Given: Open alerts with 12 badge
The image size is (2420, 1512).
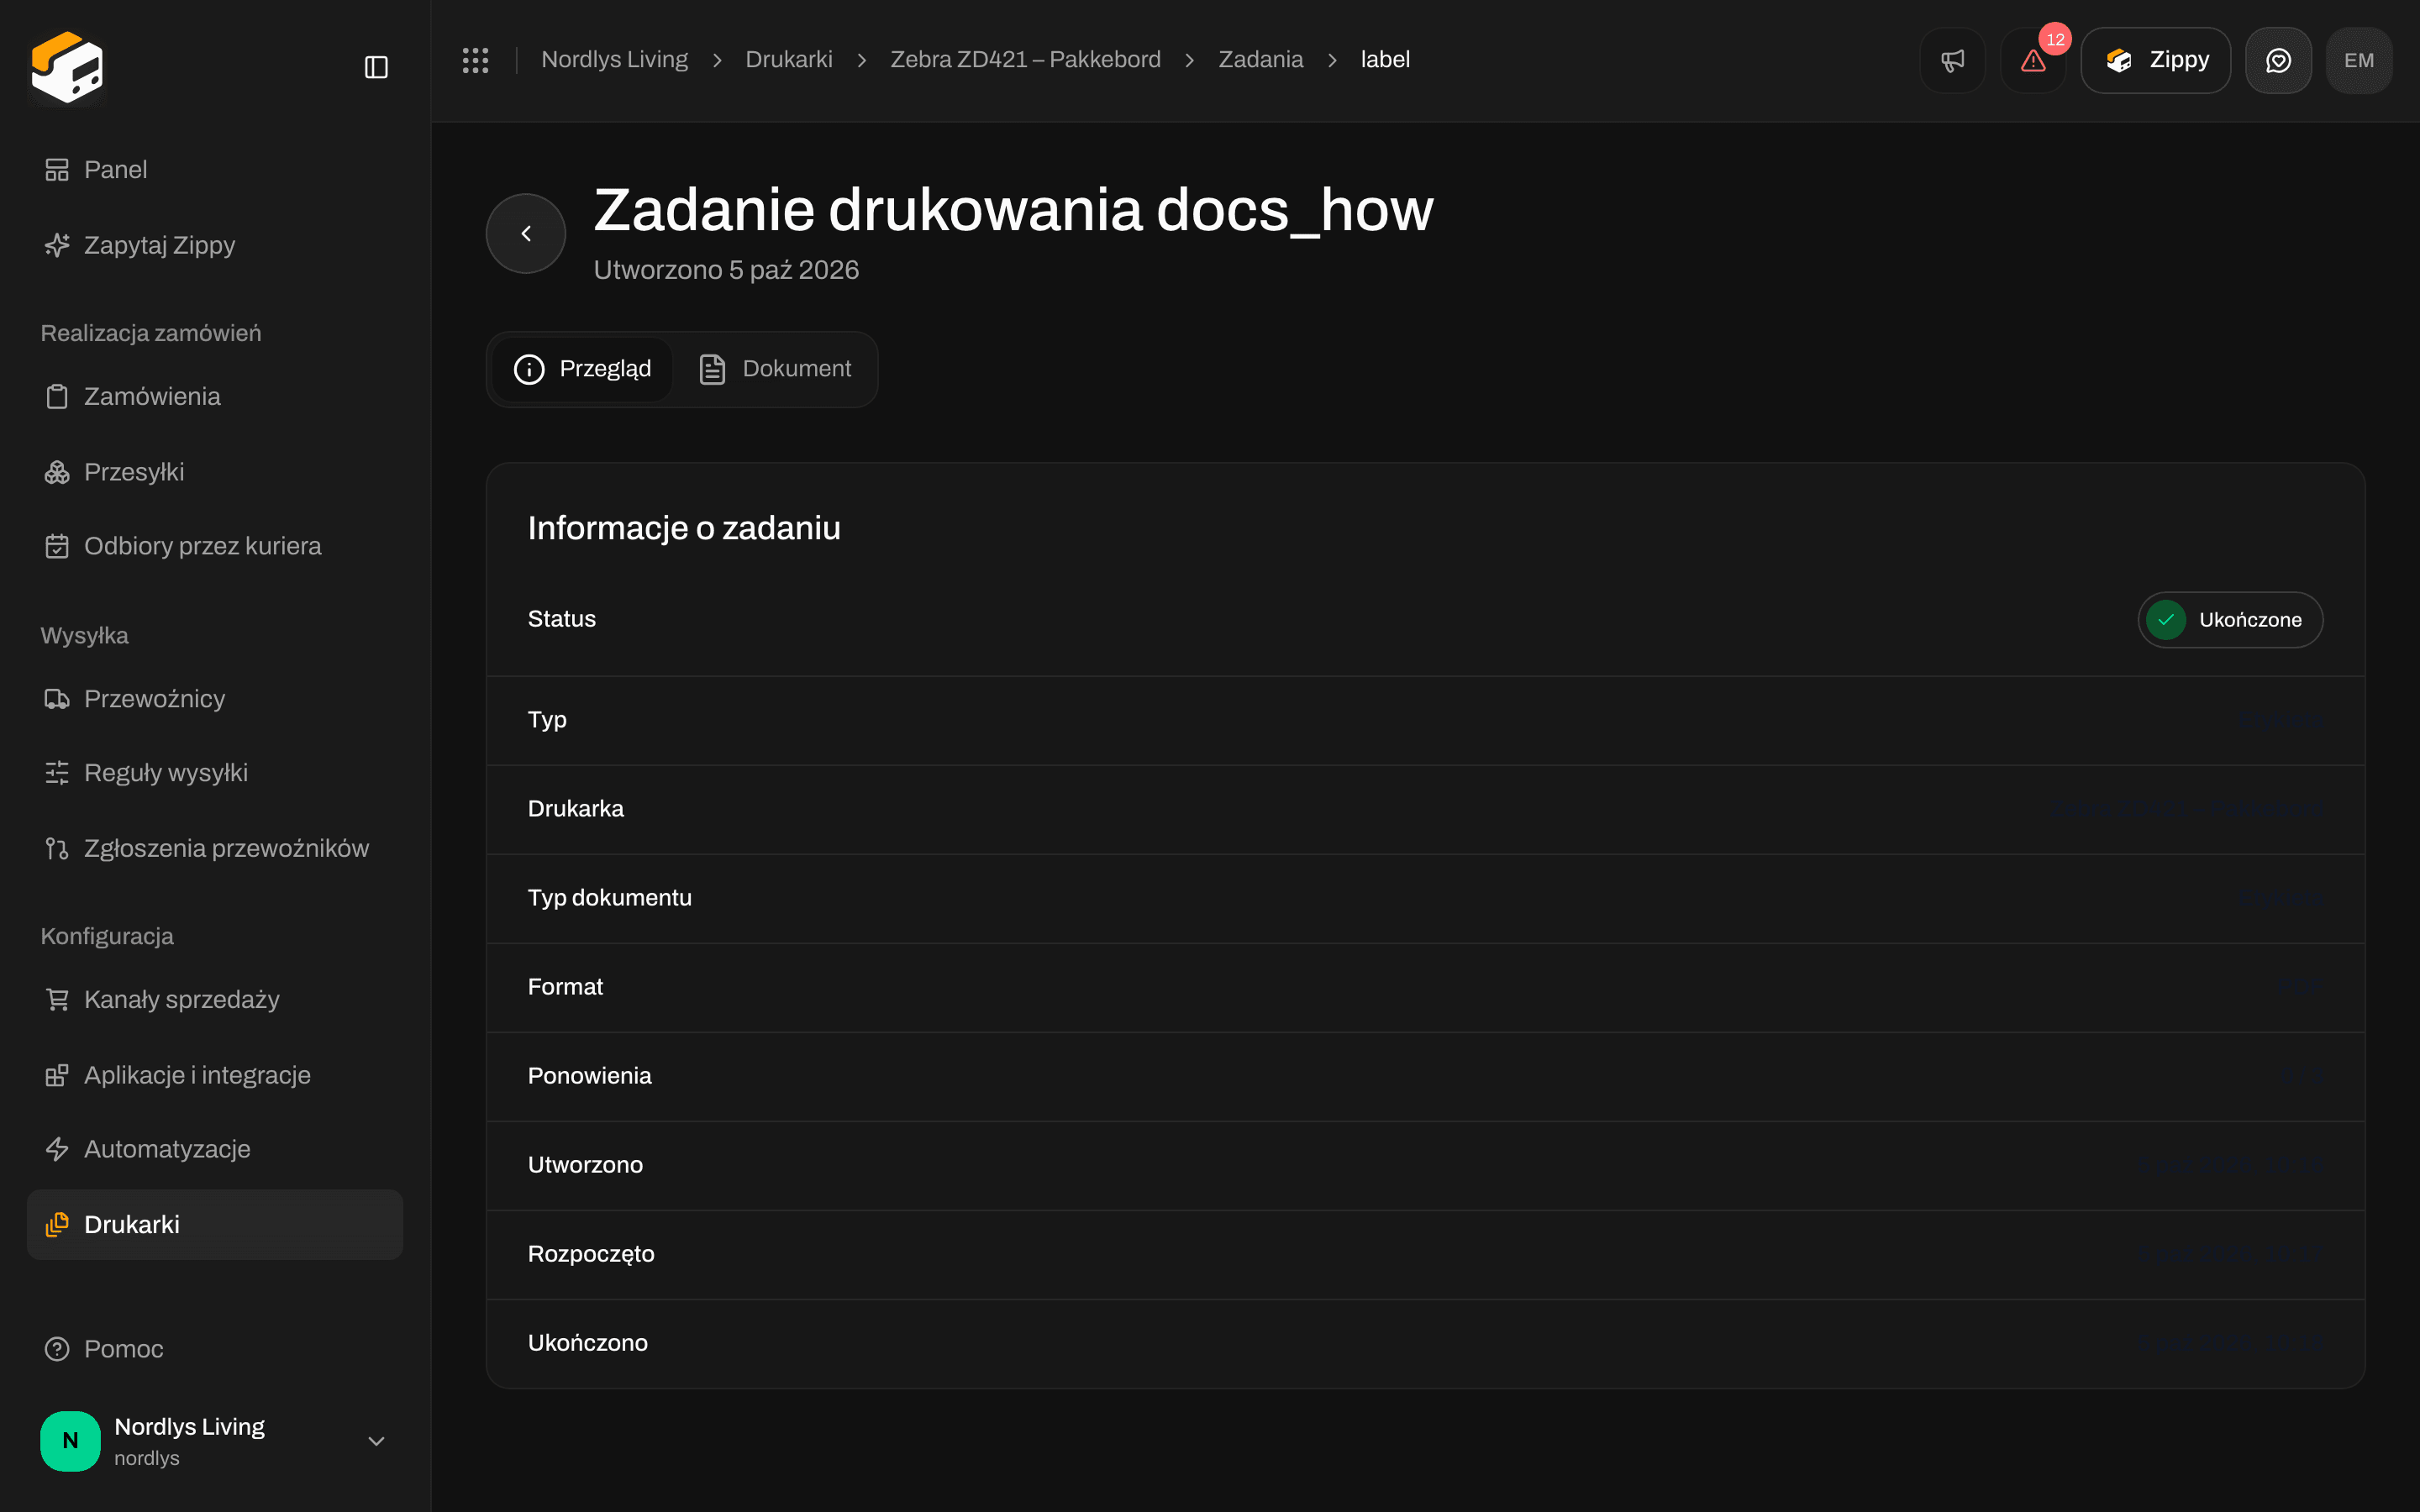Looking at the screenshot, I should (2033, 60).
